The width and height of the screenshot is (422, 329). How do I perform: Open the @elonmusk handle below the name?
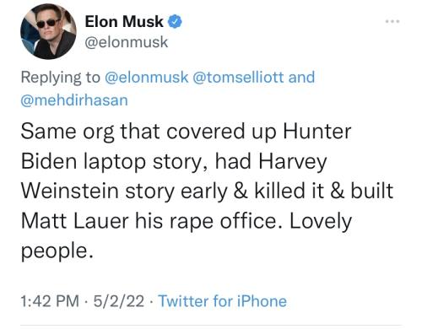(x=127, y=42)
